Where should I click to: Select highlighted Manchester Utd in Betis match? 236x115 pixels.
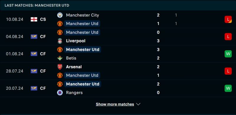pos(83,49)
